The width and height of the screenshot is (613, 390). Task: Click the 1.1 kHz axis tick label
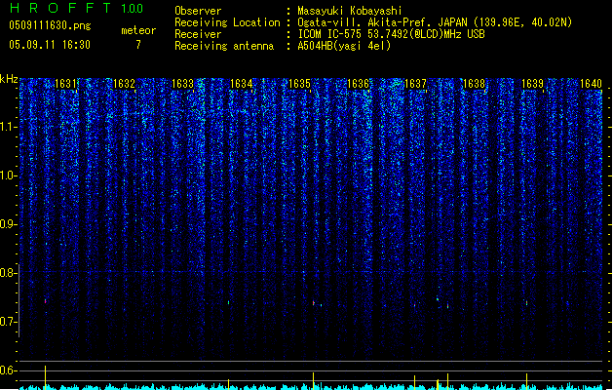tap(8, 127)
